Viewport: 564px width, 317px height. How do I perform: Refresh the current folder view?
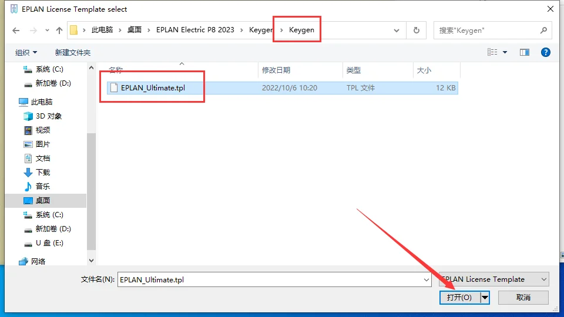(417, 30)
